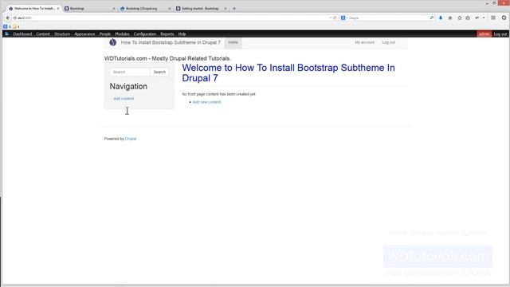Click the Home tab in site navbar
510x287 pixels.
tap(233, 42)
